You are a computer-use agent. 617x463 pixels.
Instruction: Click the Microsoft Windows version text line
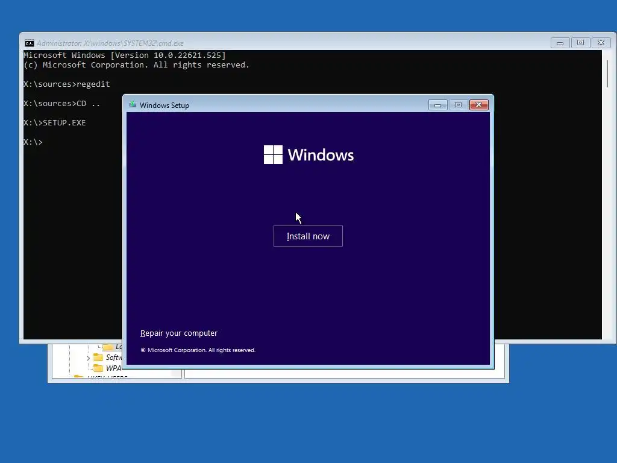tap(125, 55)
